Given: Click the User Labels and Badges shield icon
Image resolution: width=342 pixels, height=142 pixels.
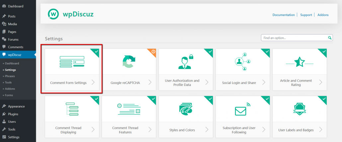Looking at the screenshot, I should click(x=299, y=108).
